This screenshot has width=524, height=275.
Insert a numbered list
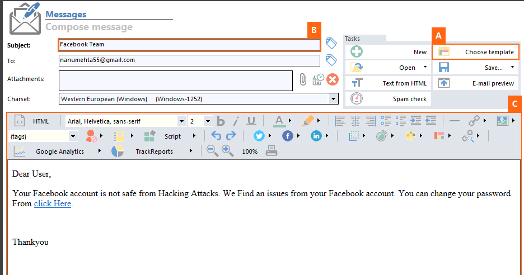click(401, 121)
